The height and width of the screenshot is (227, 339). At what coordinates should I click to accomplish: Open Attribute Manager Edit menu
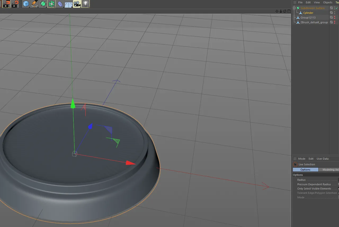(311, 159)
